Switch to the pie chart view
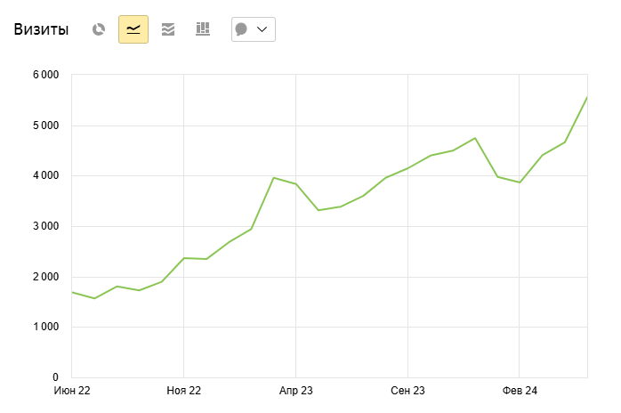This screenshot has height=413, width=621. tap(99, 29)
